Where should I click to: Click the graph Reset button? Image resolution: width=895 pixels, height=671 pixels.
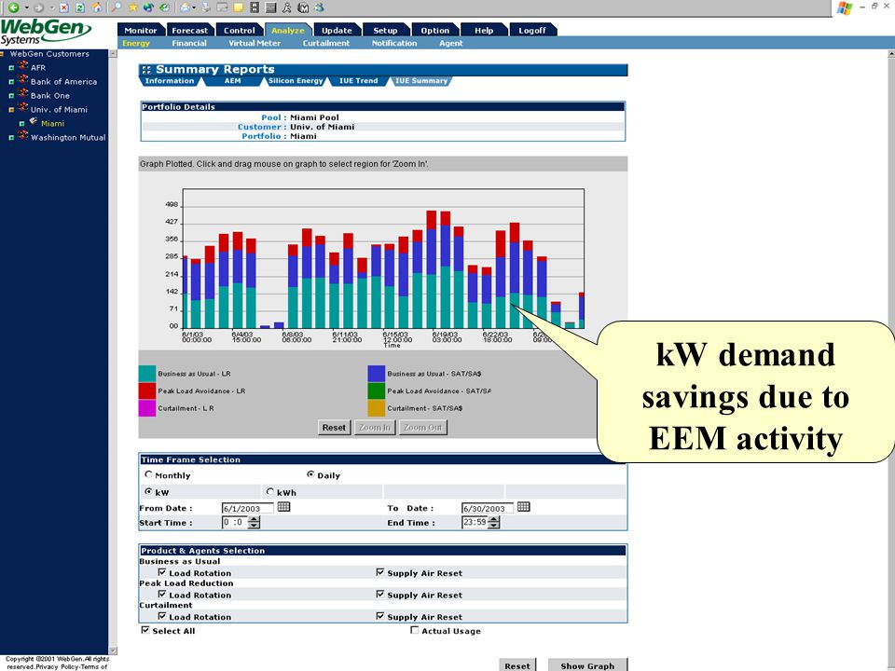click(x=334, y=428)
